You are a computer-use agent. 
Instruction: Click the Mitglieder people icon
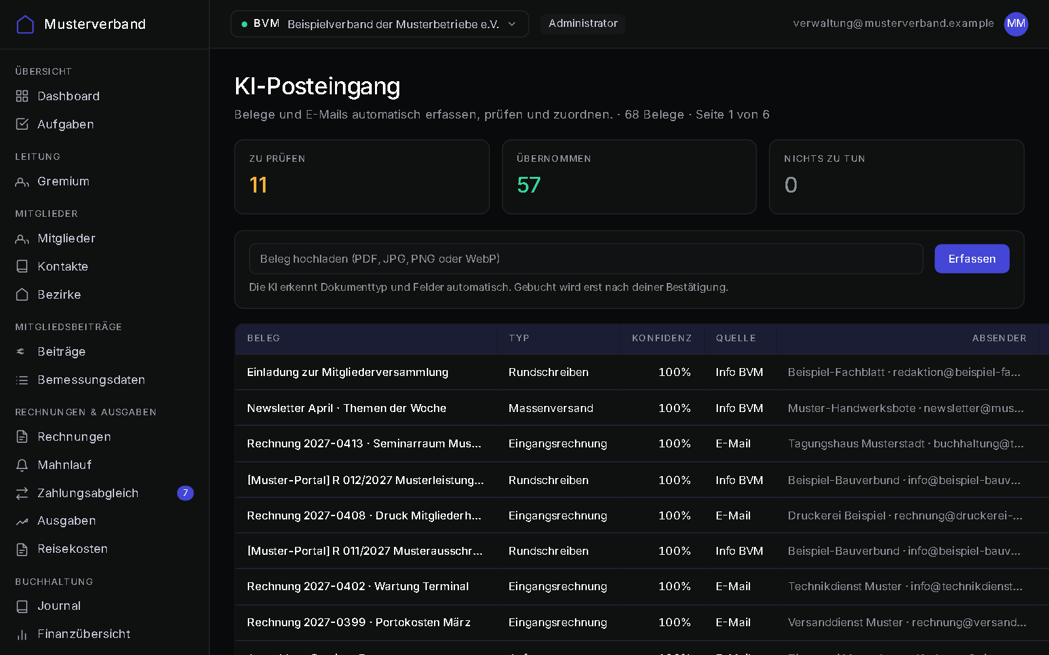22,238
